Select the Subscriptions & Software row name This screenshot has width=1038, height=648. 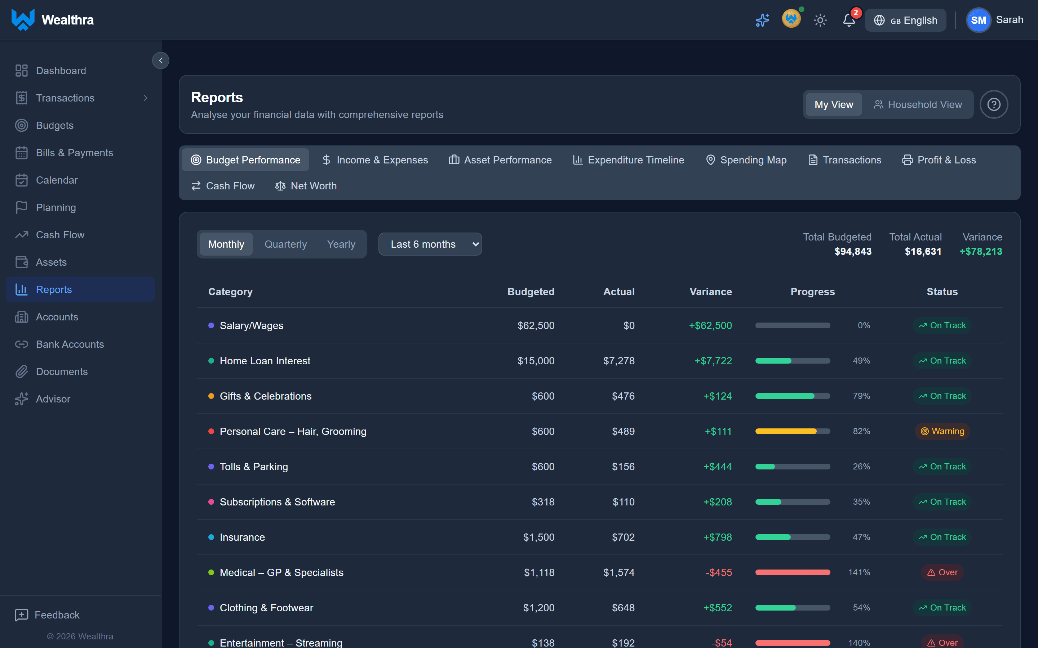pyautogui.click(x=277, y=502)
